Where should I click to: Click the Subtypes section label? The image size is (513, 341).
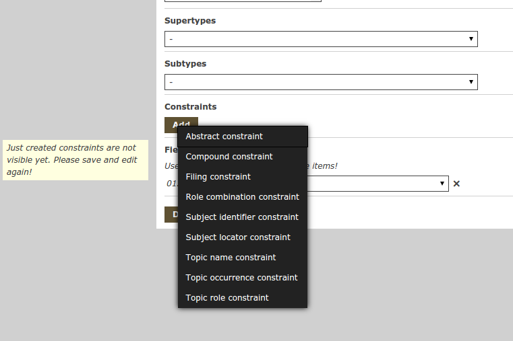tap(185, 64)
